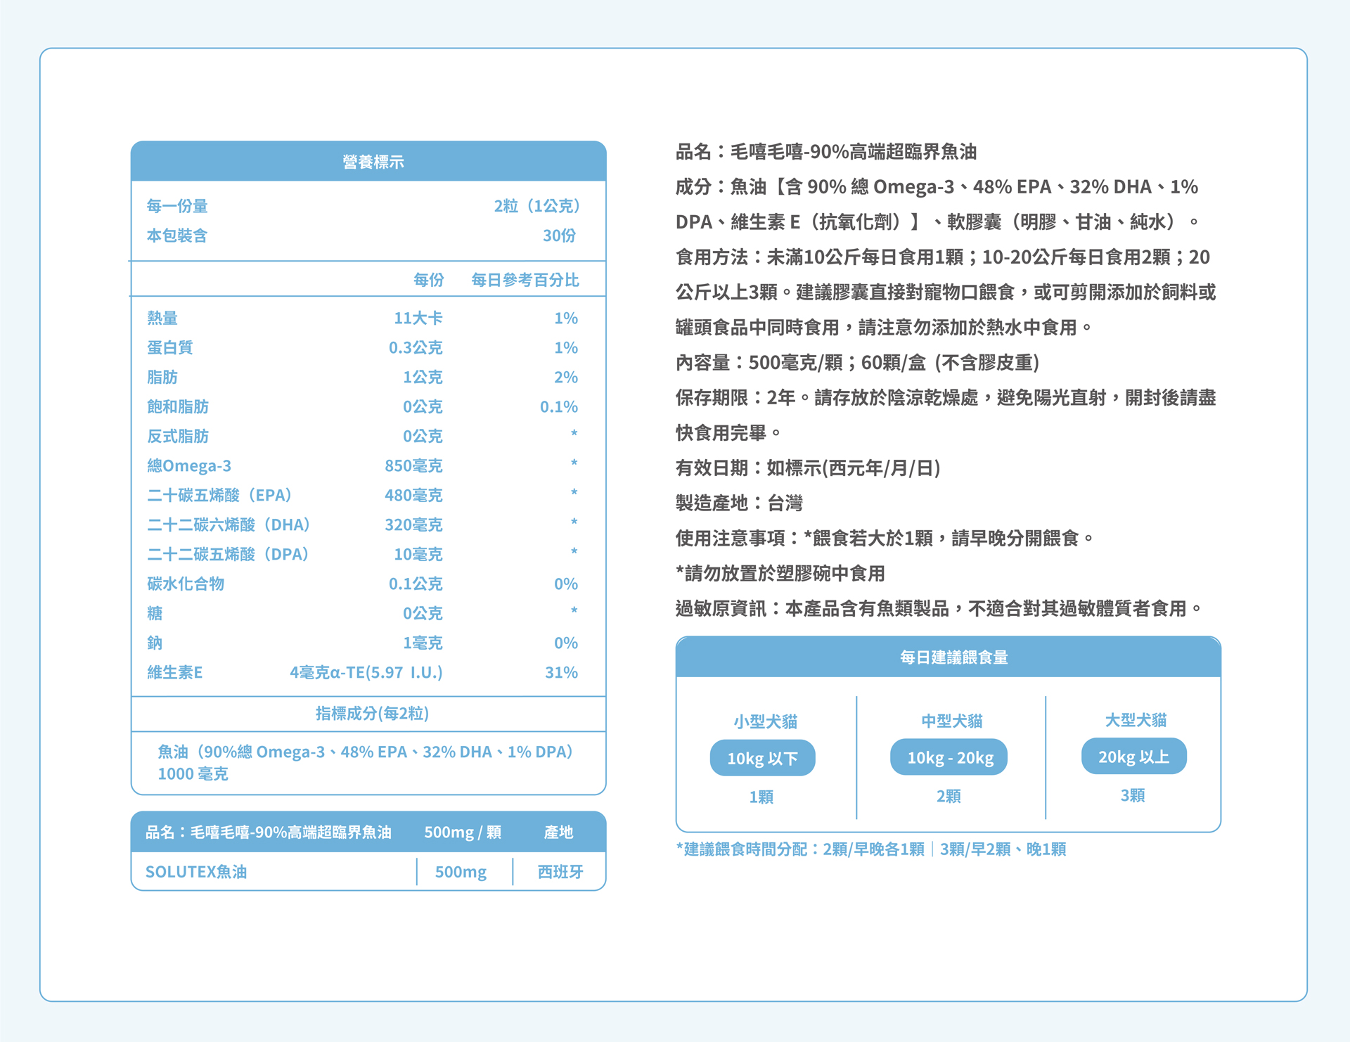Click the 500mg / 顆 column header
This screenshot has width=1350, height=1042.
pyautogui.click(x=463, y=832)
